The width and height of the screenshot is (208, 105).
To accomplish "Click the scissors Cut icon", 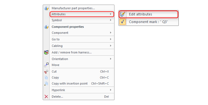I will click(x=46, y=72).
